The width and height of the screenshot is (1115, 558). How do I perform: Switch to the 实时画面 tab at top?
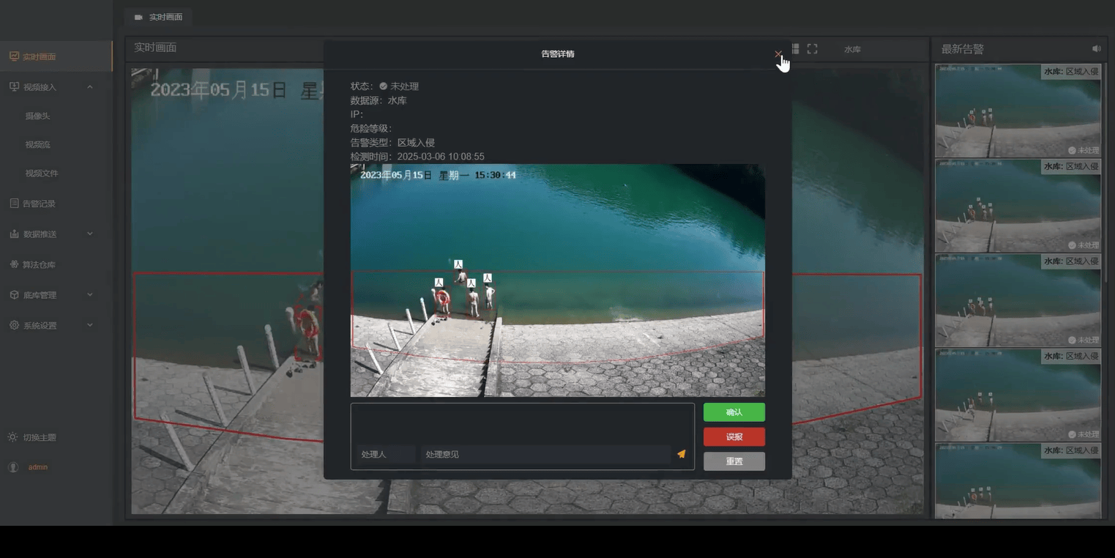click(159, 16)
